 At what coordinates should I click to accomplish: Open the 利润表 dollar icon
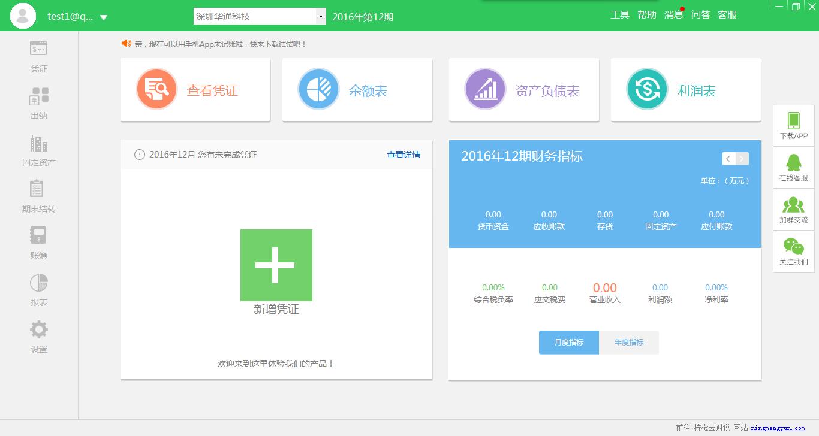(647, 89)
